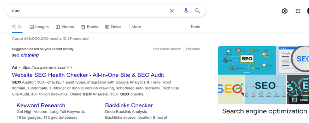Image resolution: width=309 pixels, height=123 pixels.
Task: Go to the News search tab
Action: (113, 27)
